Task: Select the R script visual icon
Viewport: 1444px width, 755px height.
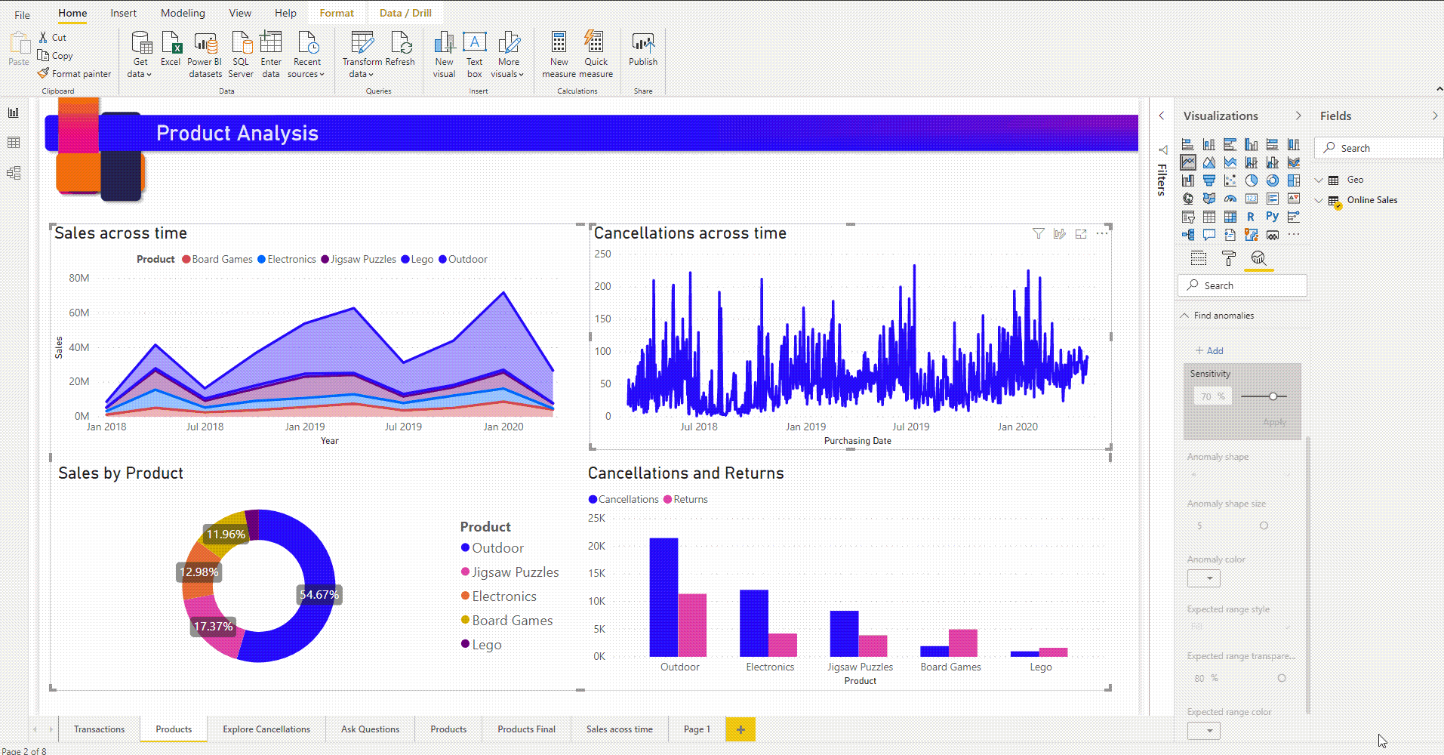Action: pos(1251,217)
